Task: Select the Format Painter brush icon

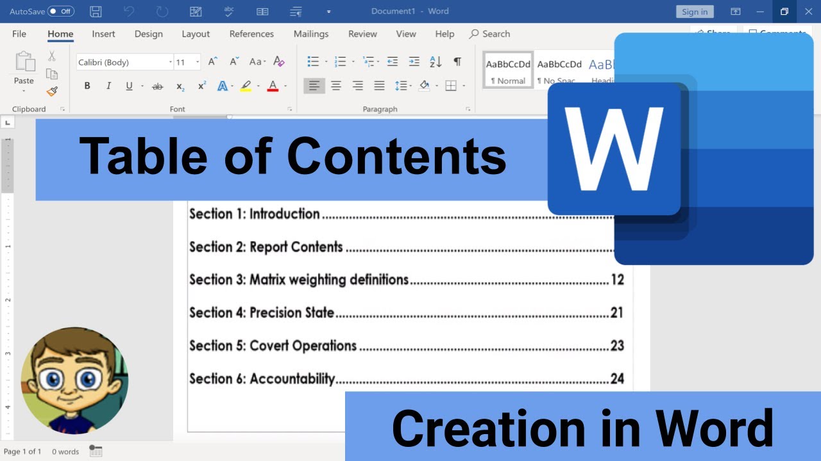Action: click(x=52, y=92)
